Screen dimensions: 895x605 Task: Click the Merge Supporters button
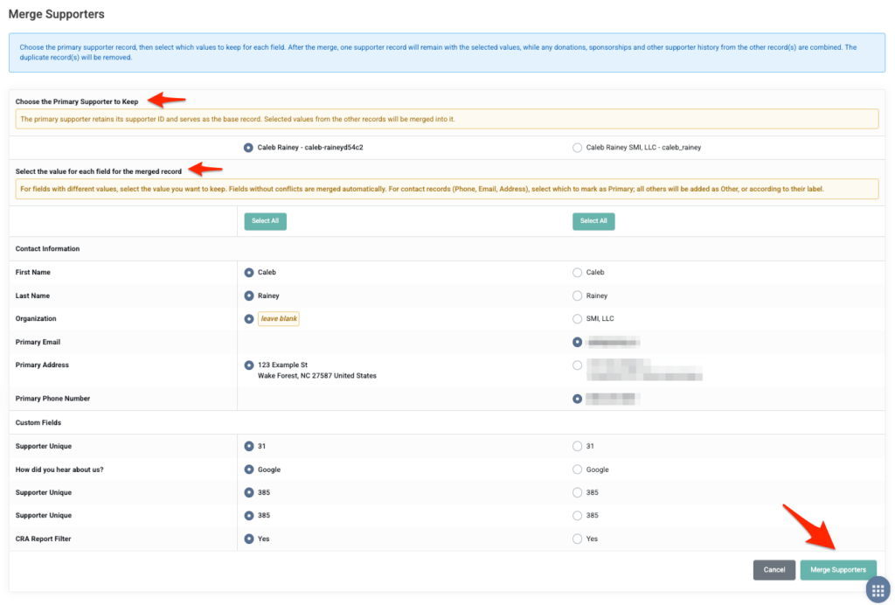tap(838, 570)
